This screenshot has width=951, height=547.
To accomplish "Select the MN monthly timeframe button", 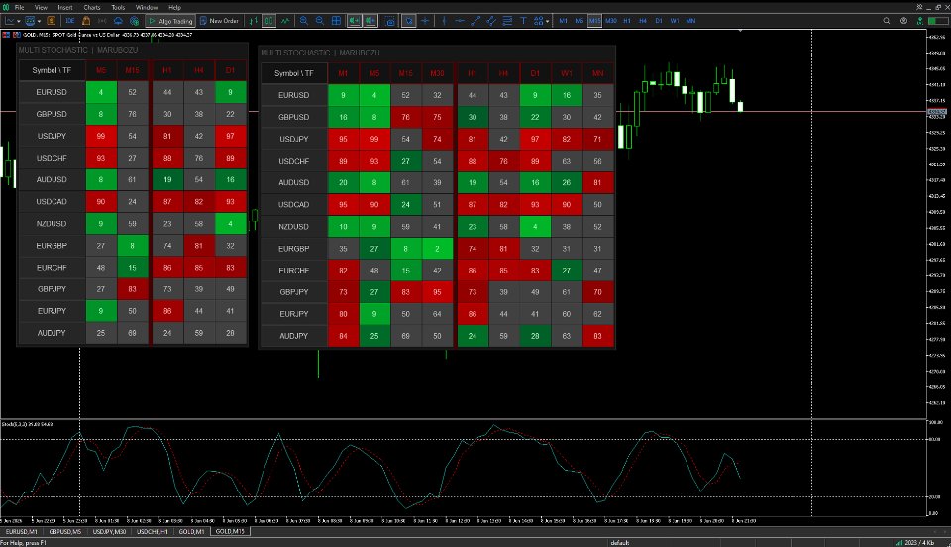I will [x=690, y=21].
